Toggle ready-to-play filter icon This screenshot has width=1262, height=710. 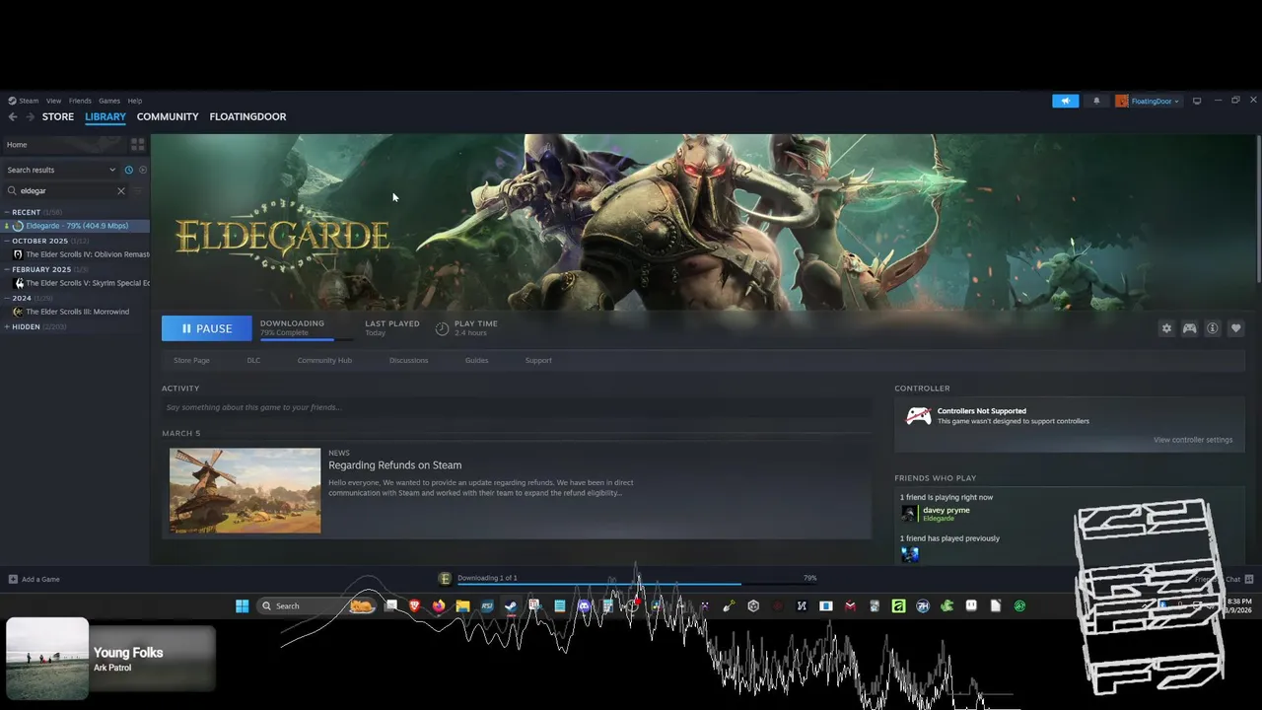point(142,170)
